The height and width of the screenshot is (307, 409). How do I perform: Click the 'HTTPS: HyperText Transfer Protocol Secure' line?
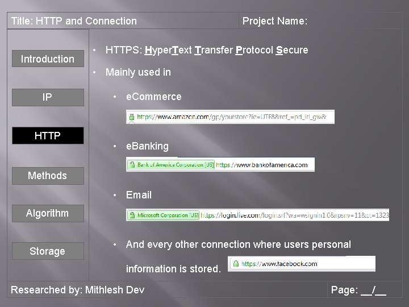point(207,50)
